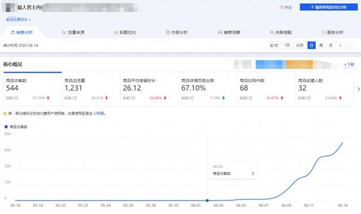
Task: Follow the 前往主图优化 link
Action: tap(18, 20)
